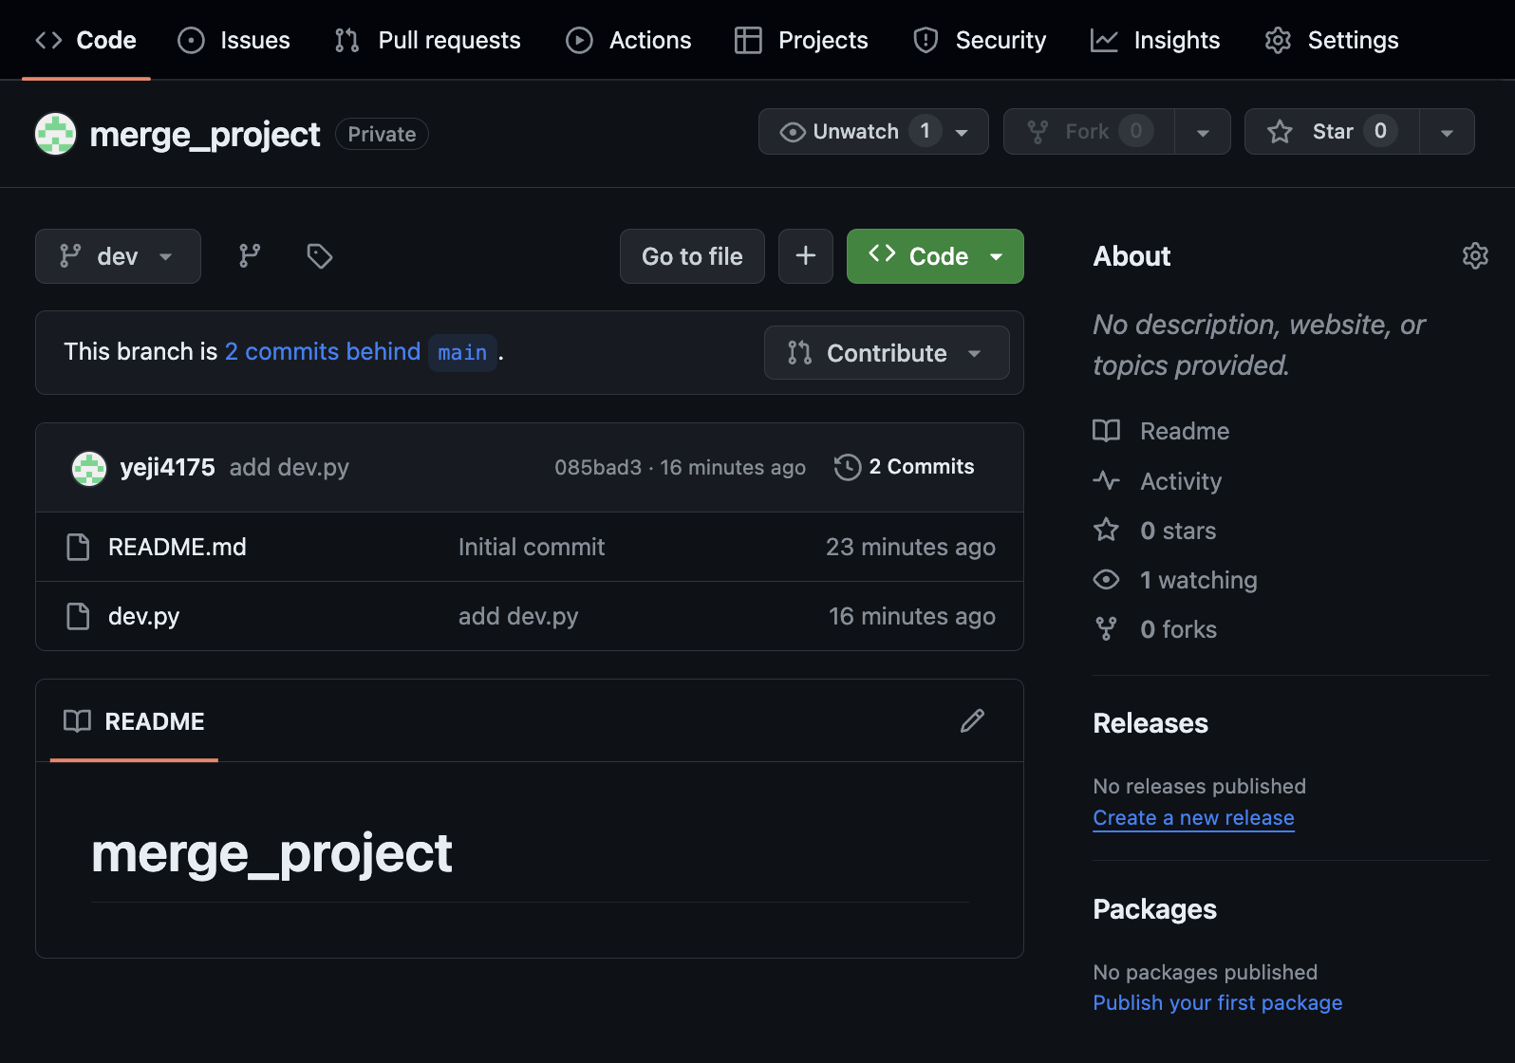Open yeji4175 user link

coord(167,467)
